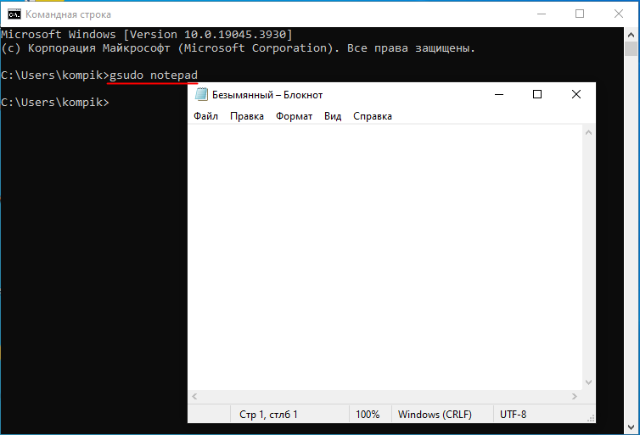
Task: Minimize the Командная строка window
Action: (x=542, y=14)
